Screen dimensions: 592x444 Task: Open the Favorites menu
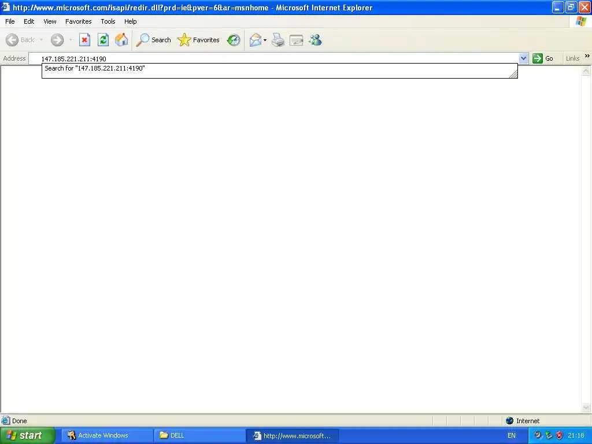coord(78,21)
